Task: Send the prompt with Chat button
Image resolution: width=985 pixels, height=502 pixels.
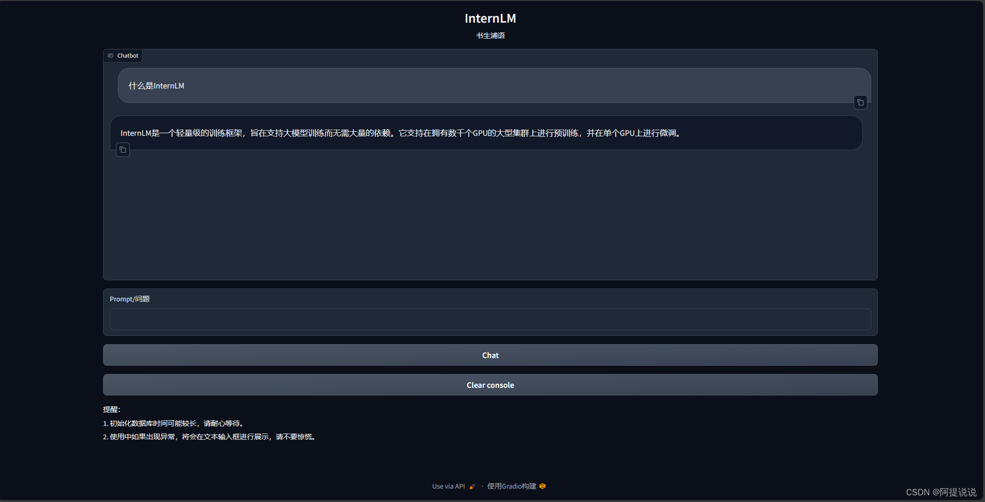Action: coord(490,355)
